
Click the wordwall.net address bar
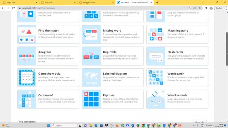tap(102, 8)
